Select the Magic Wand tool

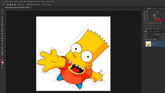pyautogui.click(x=2, y=17)
